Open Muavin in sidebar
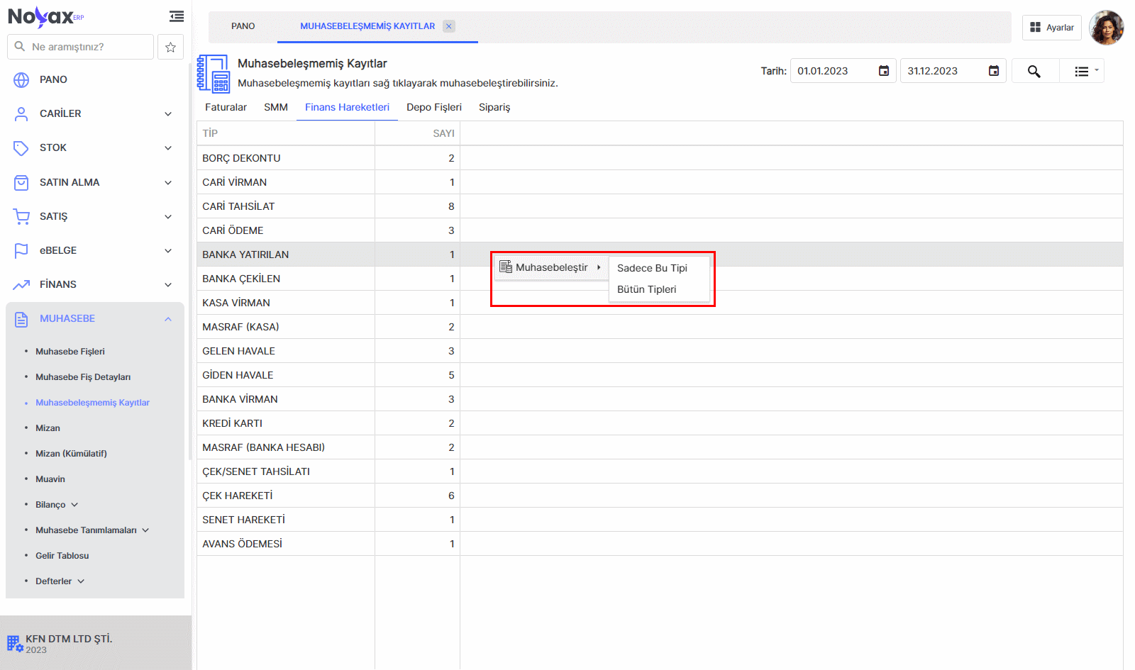 coord(50,479)
